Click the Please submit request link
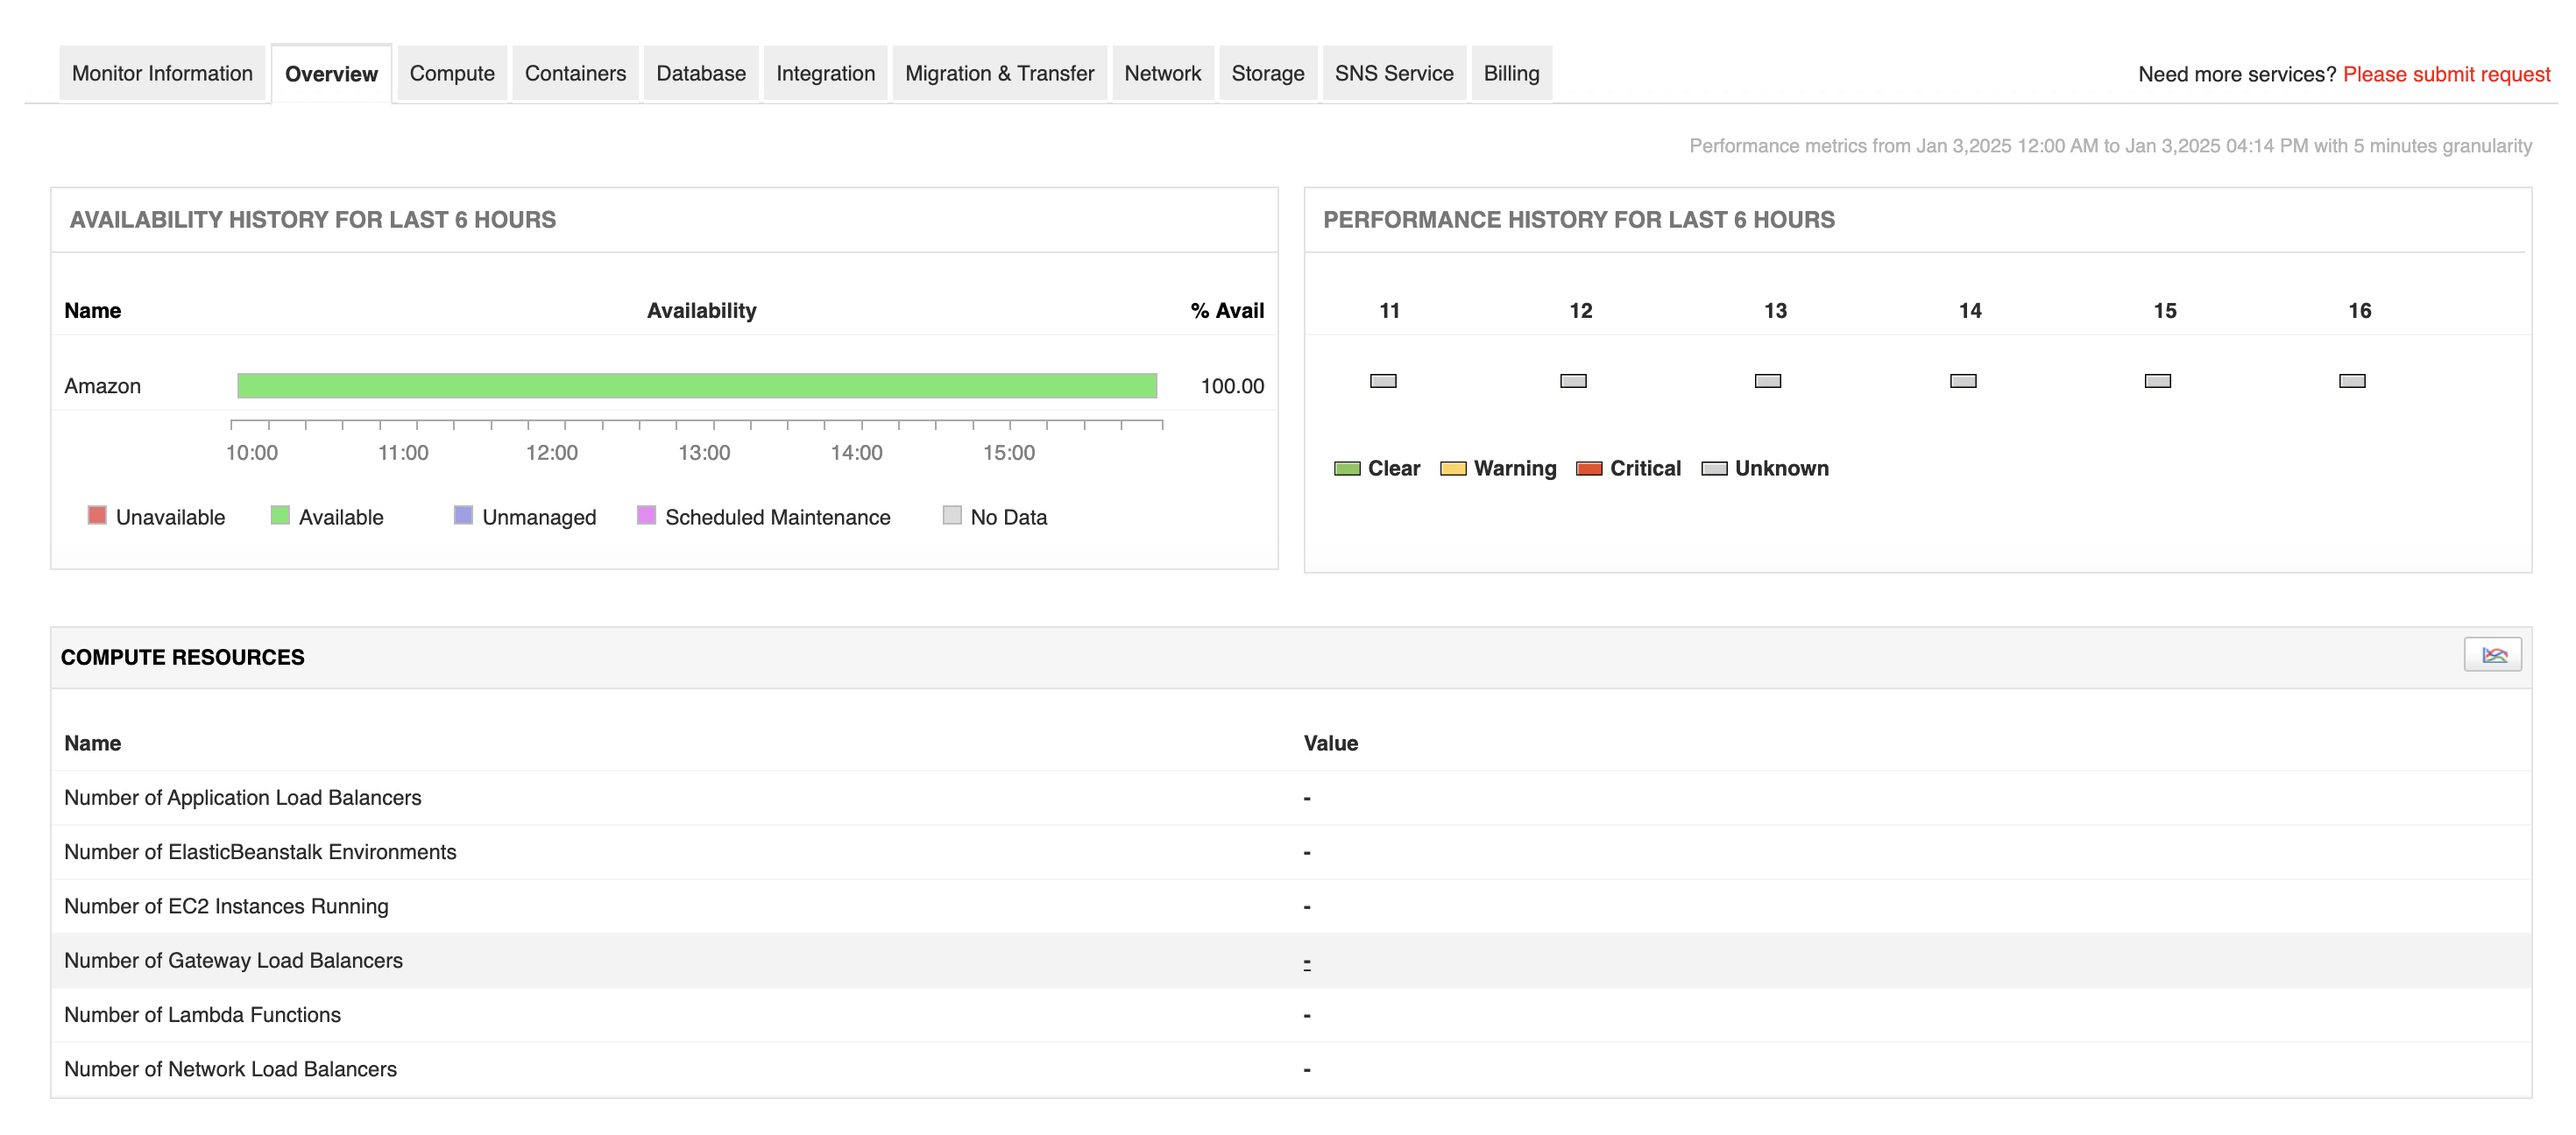The image size is (2576, 1135). click(x=2446, y=75)
